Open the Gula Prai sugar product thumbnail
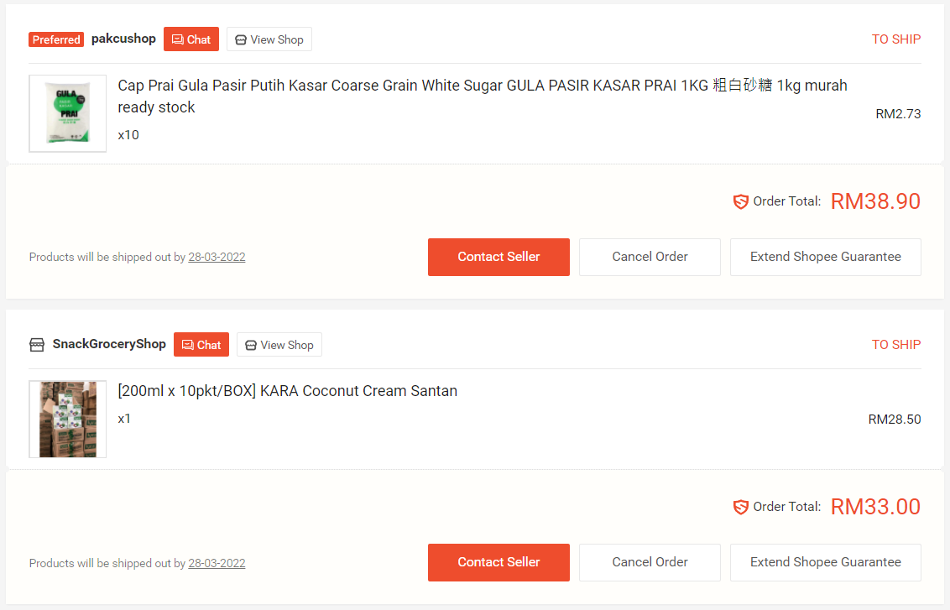This screenshot has height=610, width=950. [x=67, y=113]
